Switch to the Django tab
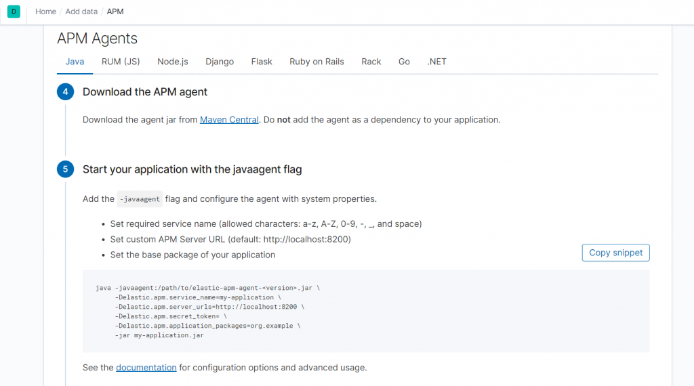Viewport: 694px width, 386px height. [220, 62]
